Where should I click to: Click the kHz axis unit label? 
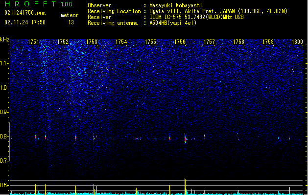[x=4, y=39]
